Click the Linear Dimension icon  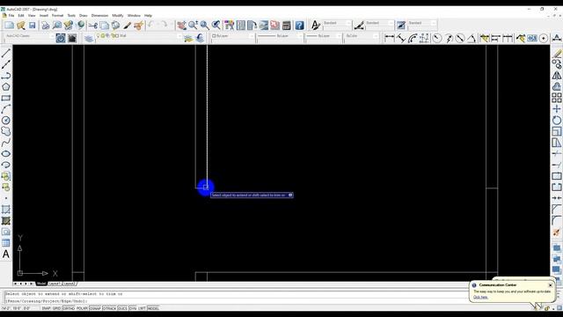(389, 37)
